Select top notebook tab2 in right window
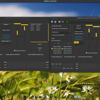100x100 pixels. (56, 64)
